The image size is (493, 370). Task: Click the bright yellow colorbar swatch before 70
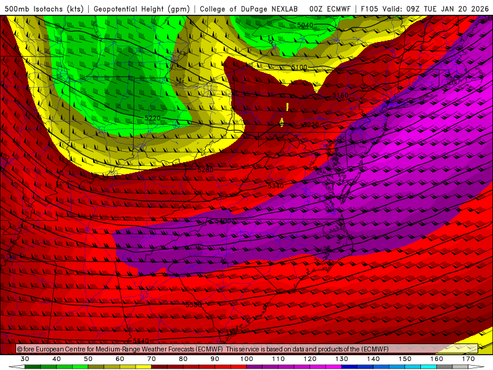pyautogui.click(x=144, y=366)
